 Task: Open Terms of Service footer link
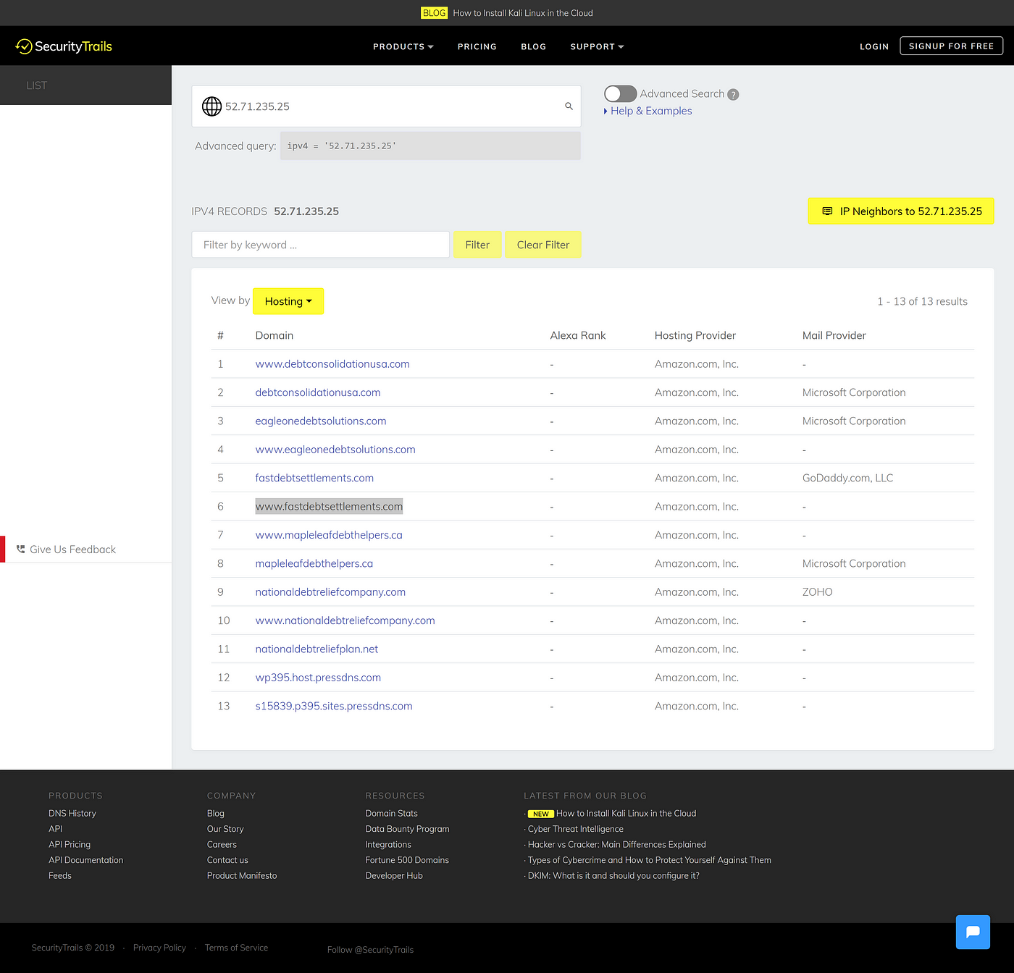coord(236,948)
